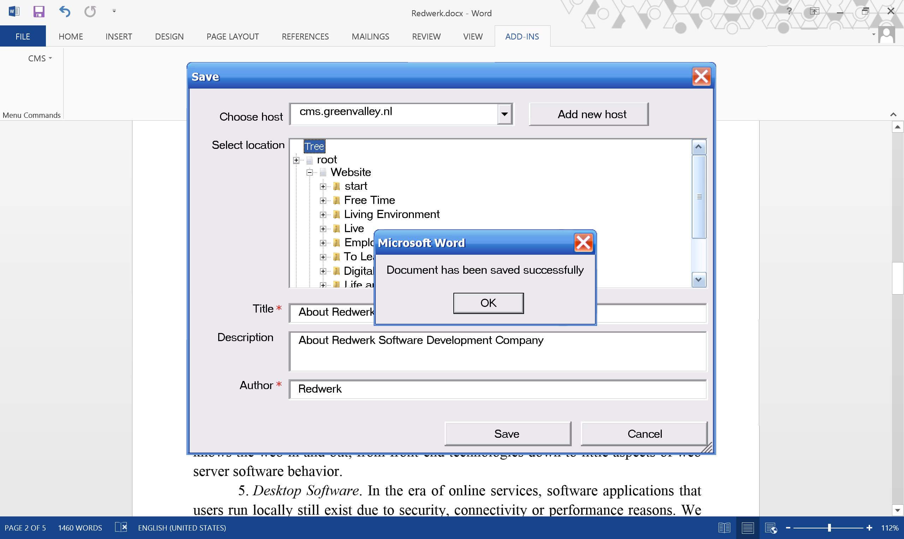Select the Living Environment folder icon
The width and height of the screenshot is (904, 539).
coord(337,215)
